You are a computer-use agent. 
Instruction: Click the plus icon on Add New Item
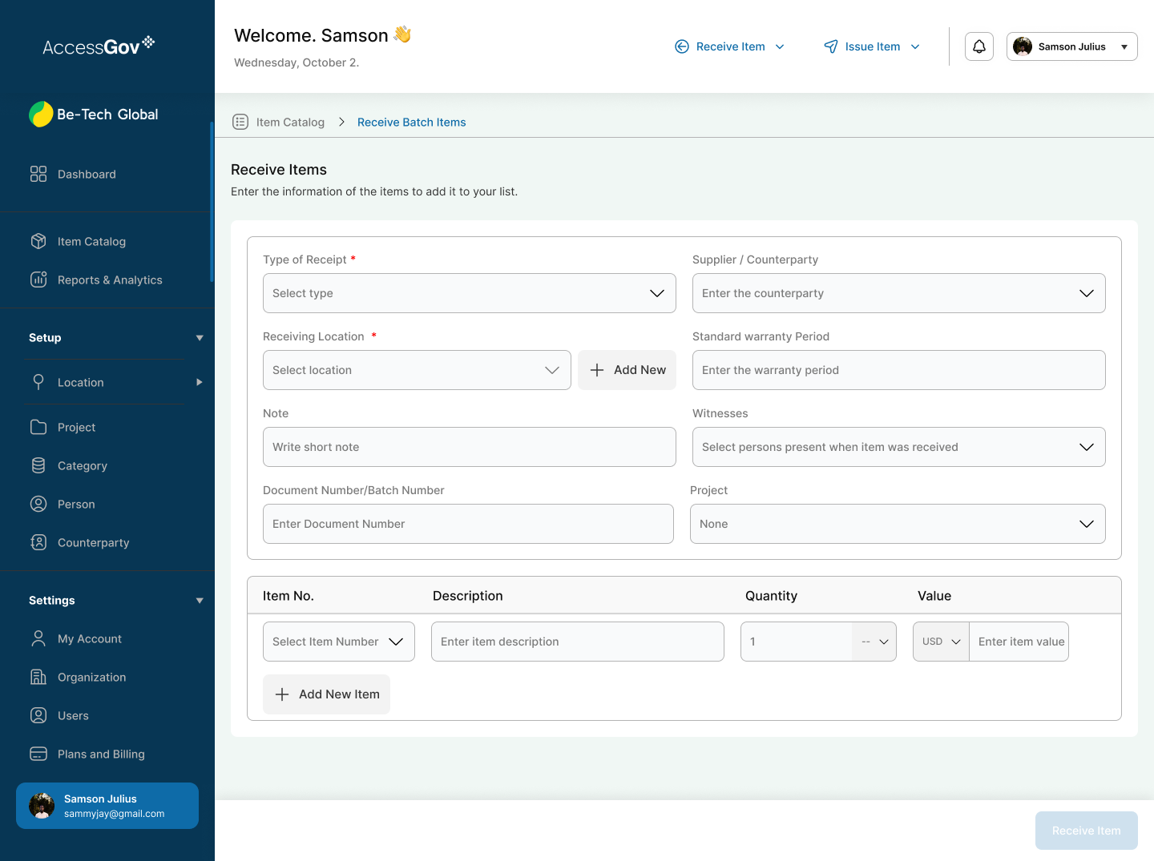pyautogui.click(x=282, y=694)
